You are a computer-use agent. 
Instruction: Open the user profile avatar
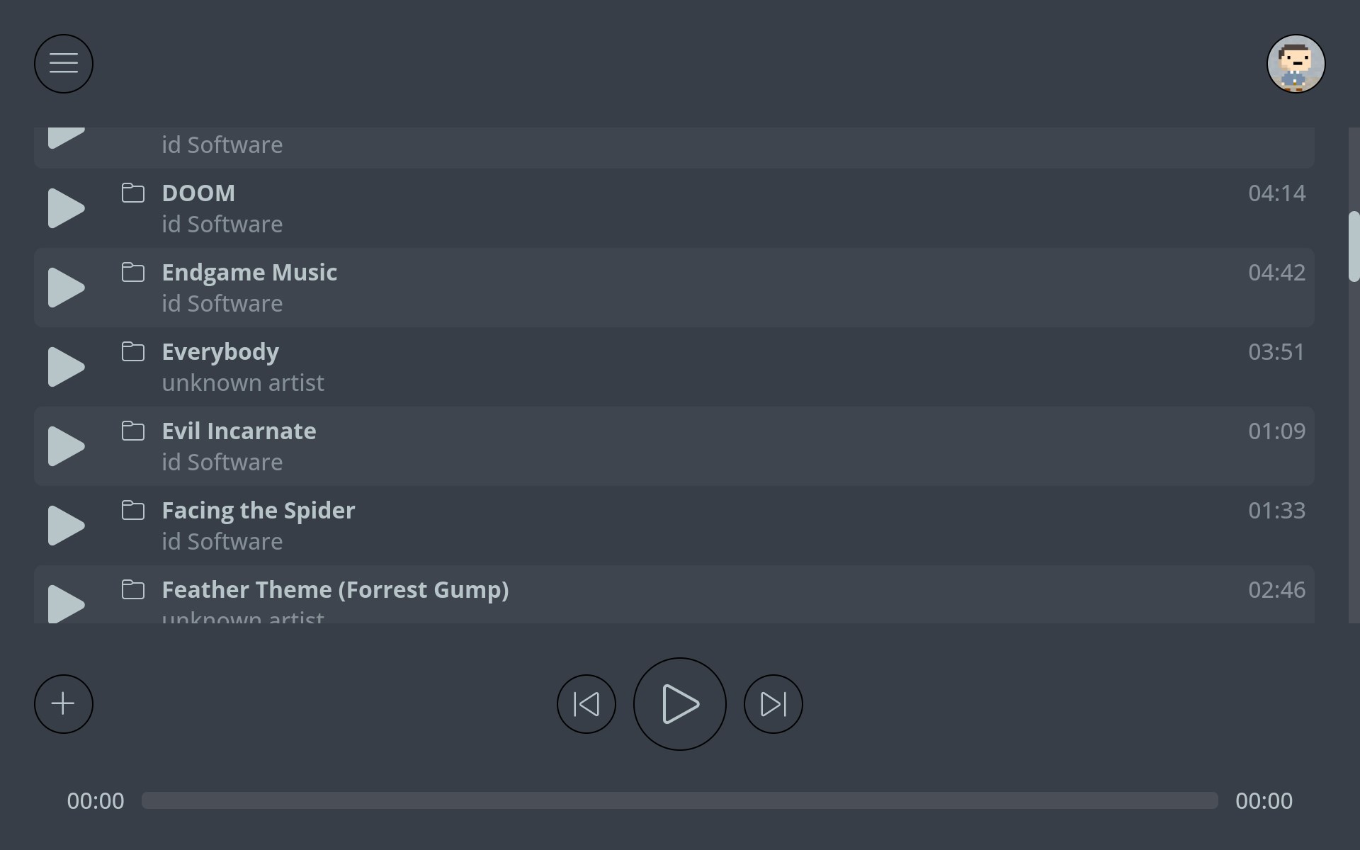1296,63
